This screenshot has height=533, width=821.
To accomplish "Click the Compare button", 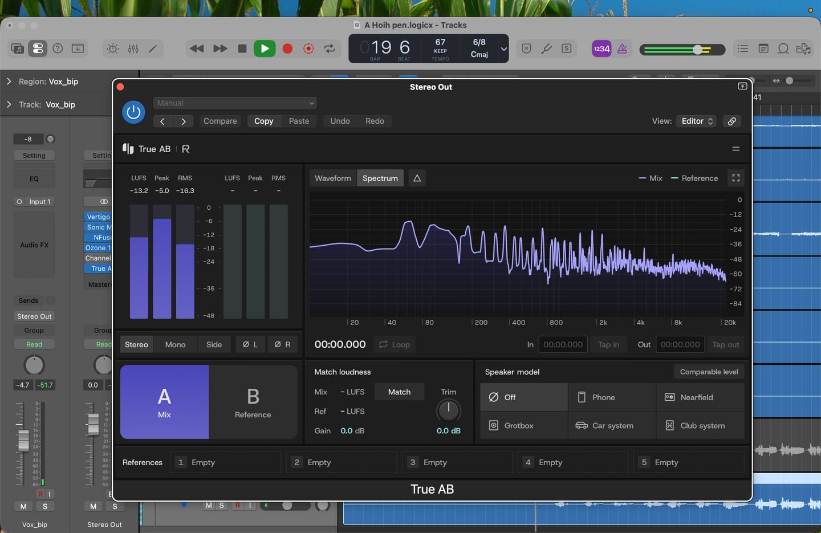I will (220, 121).
